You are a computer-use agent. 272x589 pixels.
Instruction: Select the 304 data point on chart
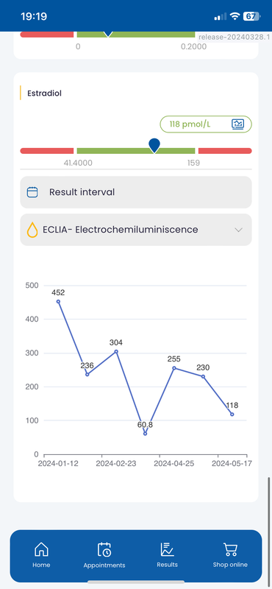(116, 352)
